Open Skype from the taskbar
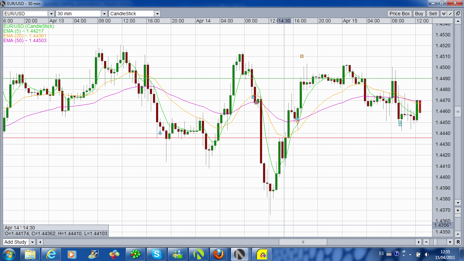The image size is (464, 261). (157, 254)
